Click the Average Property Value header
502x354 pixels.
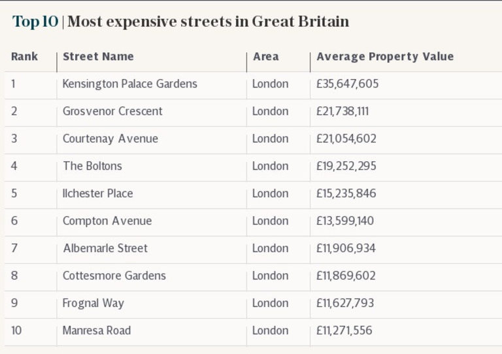(384, 57)
